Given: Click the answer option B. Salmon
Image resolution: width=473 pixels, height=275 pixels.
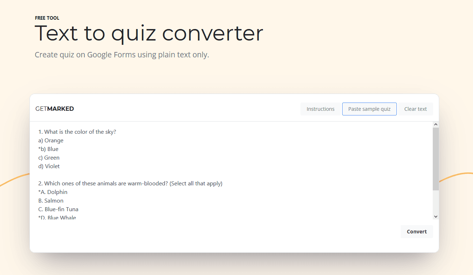Looking at the screenshot, I should click(x=51, y=200).
